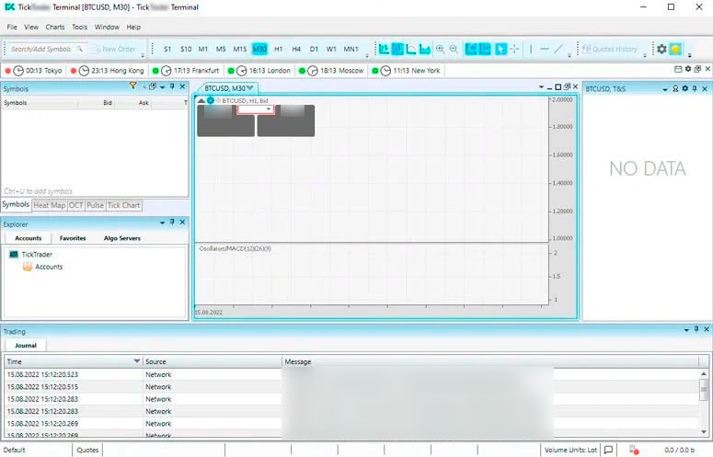
Task: Open the Time column filter dropdown
Action: click(x=137, y=361)
